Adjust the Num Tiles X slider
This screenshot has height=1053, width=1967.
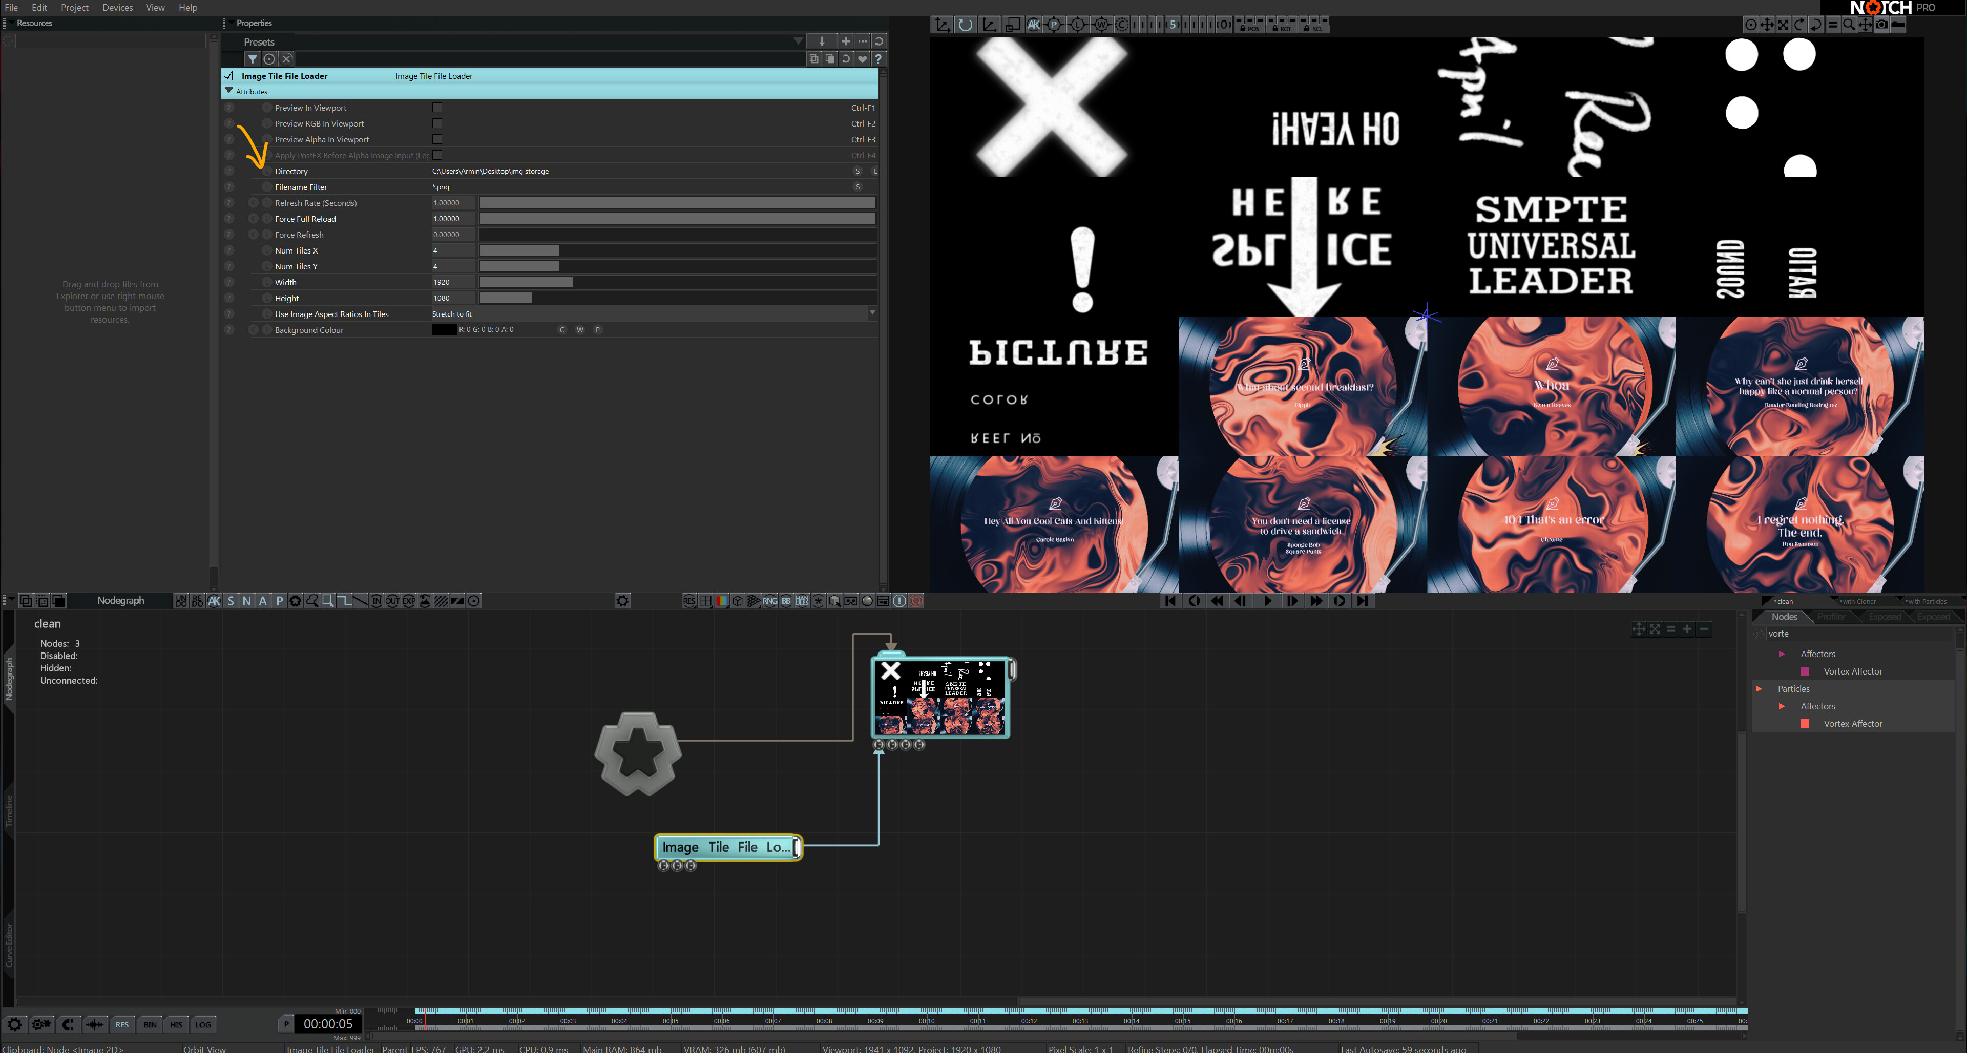[x=677, y=250]
